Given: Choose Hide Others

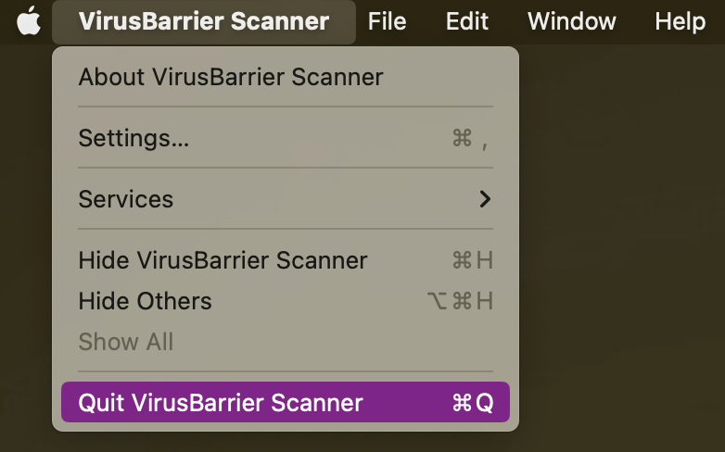Looking at the screenshot, I should point(286,301).
